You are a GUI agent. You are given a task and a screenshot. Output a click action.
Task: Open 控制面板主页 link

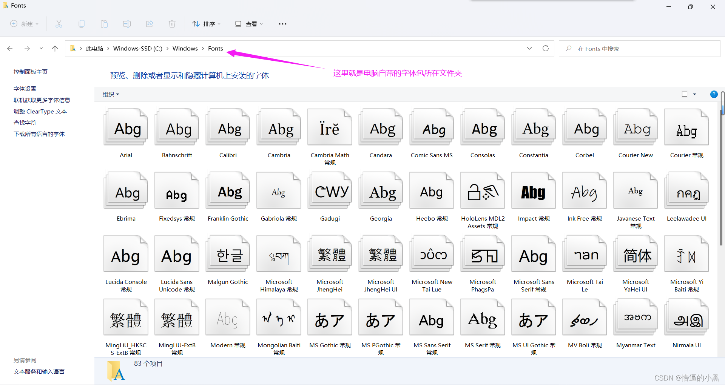[31, 72]
